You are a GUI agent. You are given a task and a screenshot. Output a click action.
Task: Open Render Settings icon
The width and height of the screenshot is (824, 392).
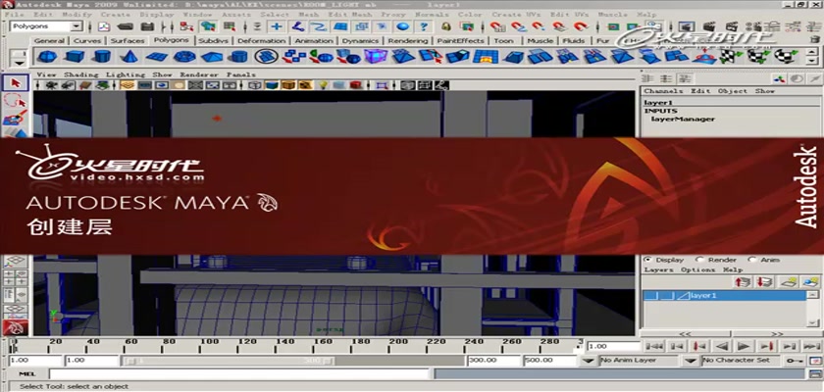(x=755, y=26)
